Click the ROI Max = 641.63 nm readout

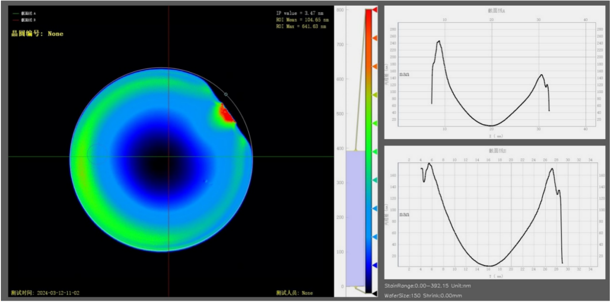301,26
